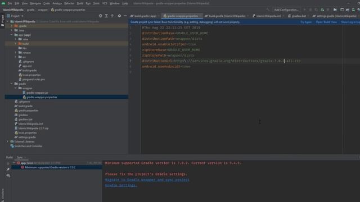This screenshot has width=360, height=202.
Task: Select Scratches and Consoles node
Action: point(28,146)
